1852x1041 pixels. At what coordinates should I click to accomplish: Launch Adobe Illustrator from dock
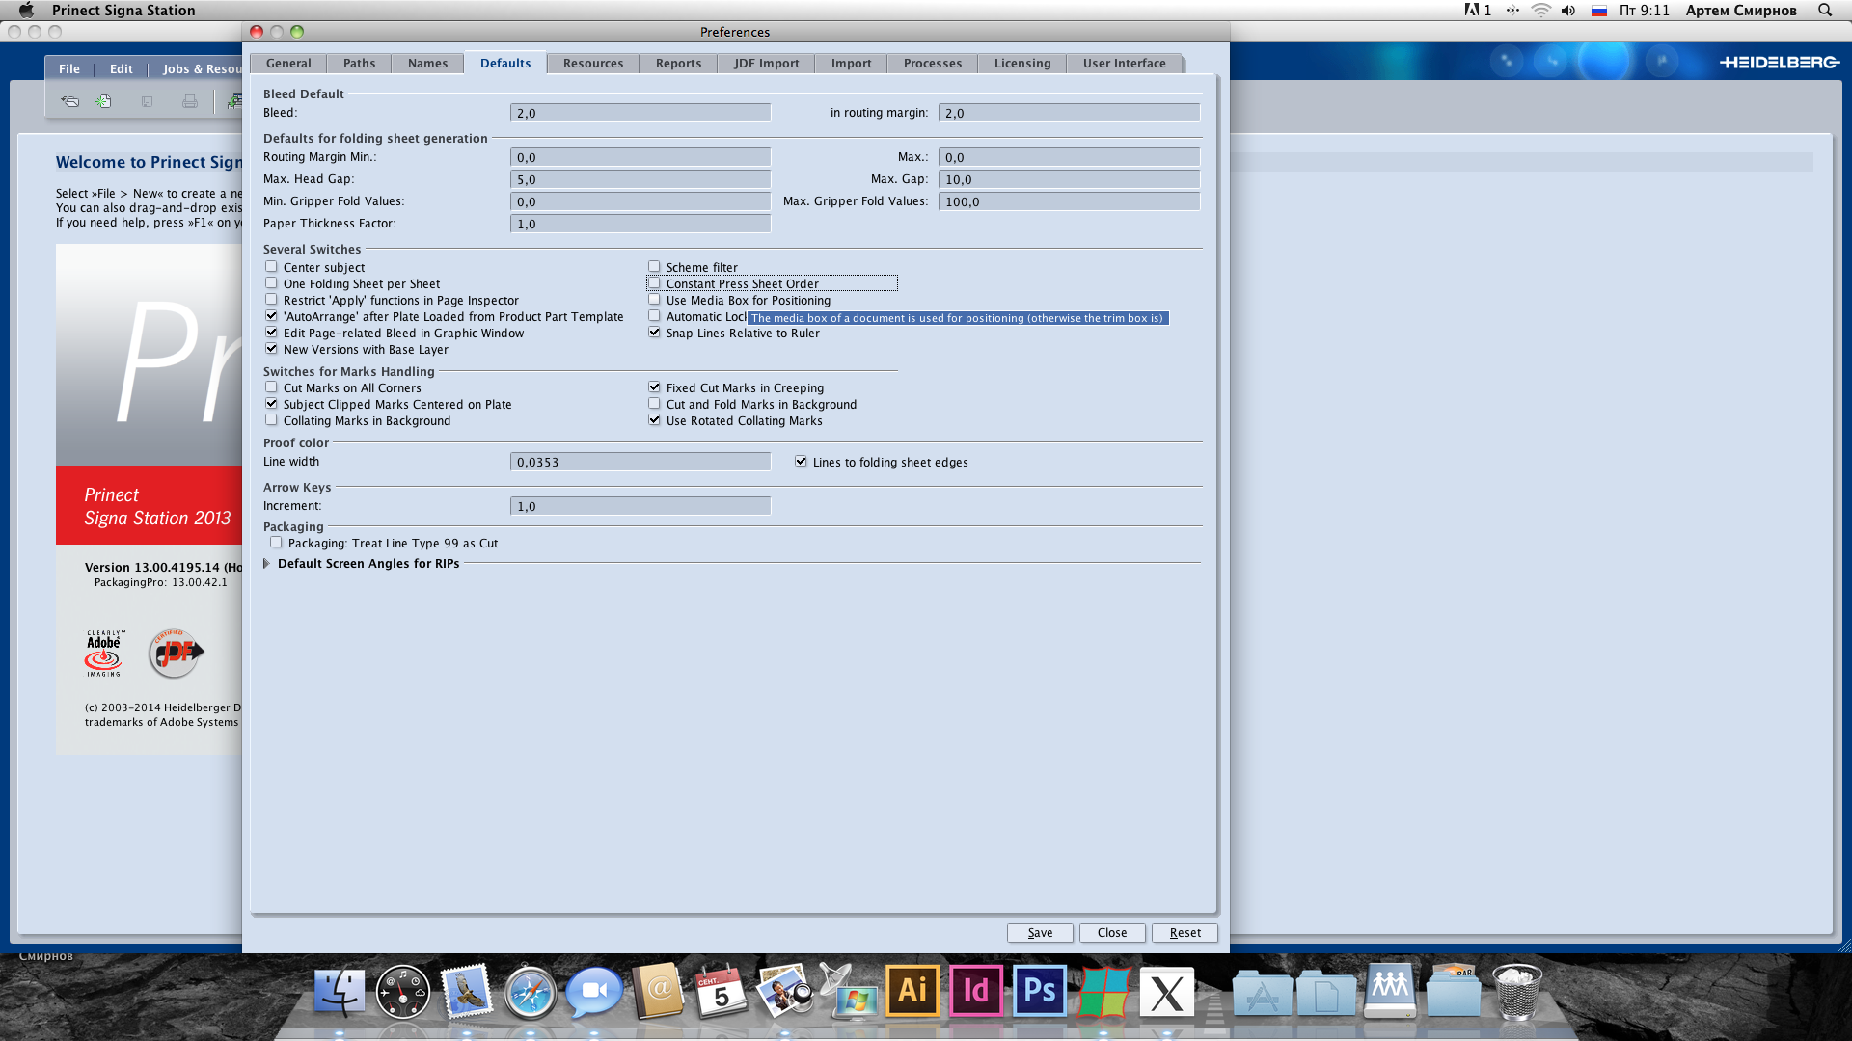(x=912, y=990)
